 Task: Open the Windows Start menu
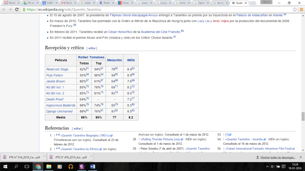pyautogui.click(x=5, y=166)
